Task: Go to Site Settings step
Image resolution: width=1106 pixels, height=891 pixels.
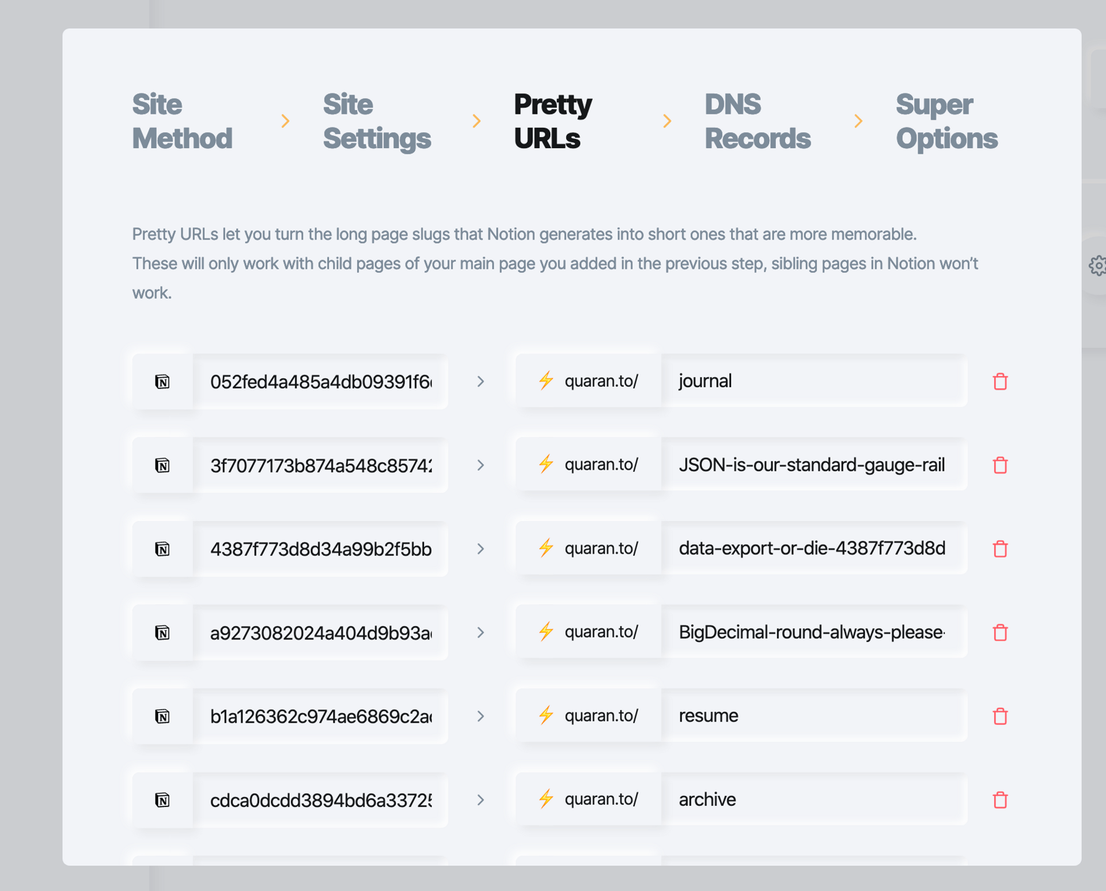Action: coord(377,121)
